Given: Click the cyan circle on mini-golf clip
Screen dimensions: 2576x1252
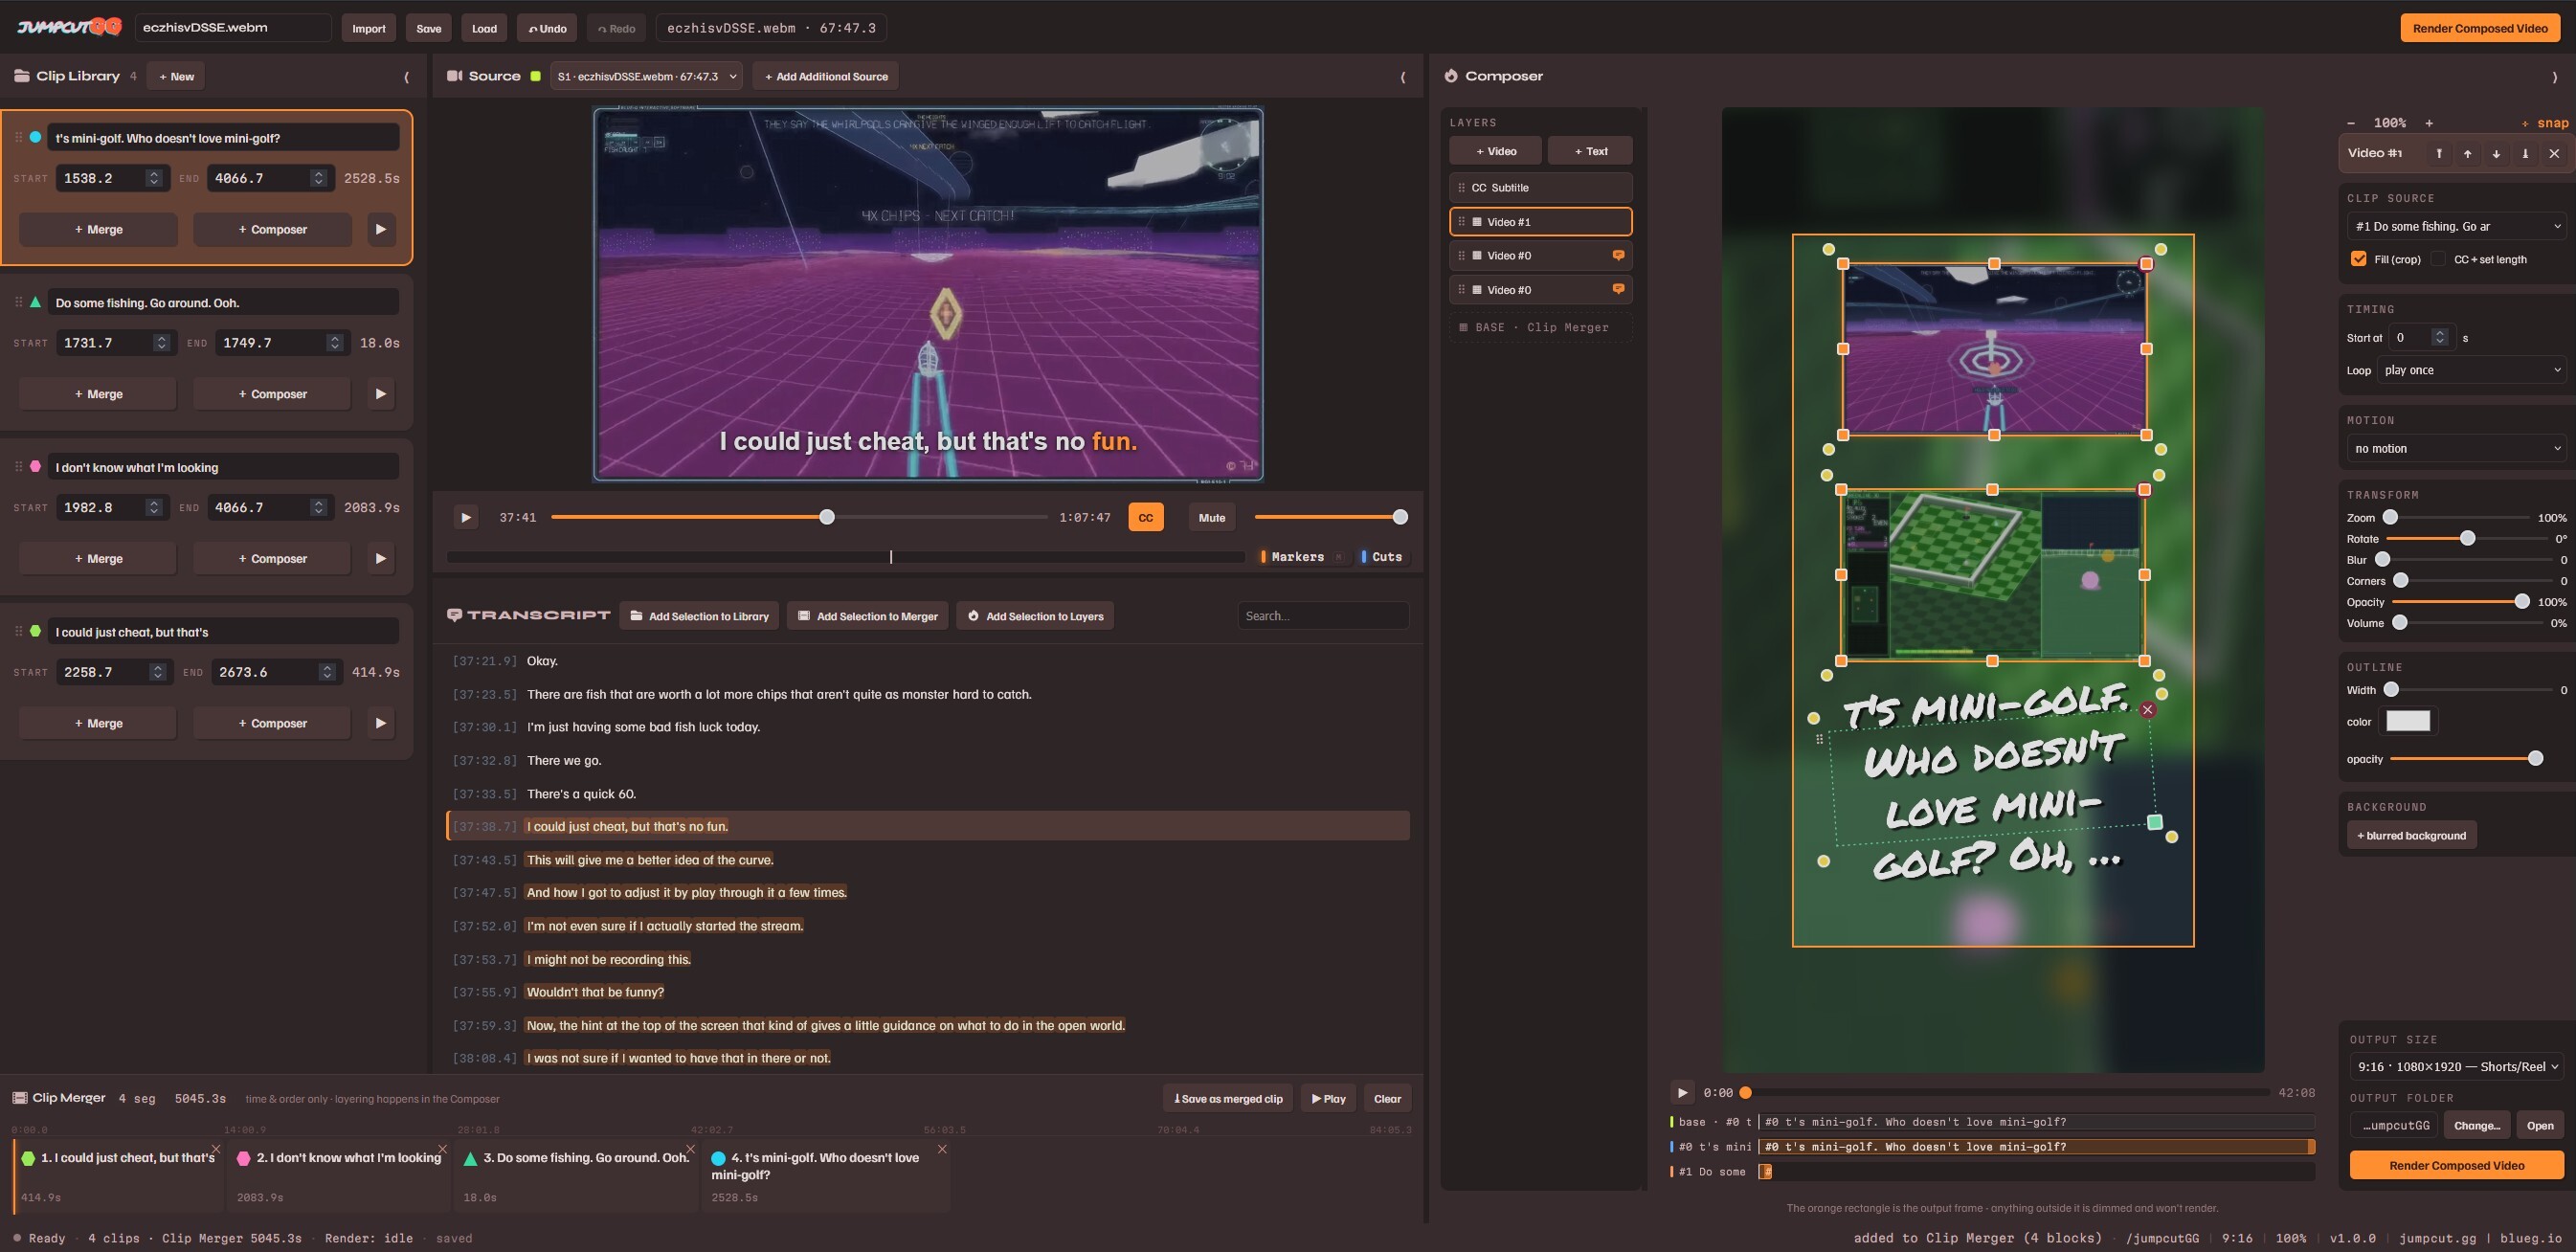Looking at the screenshot, I should tap(36, 137).
